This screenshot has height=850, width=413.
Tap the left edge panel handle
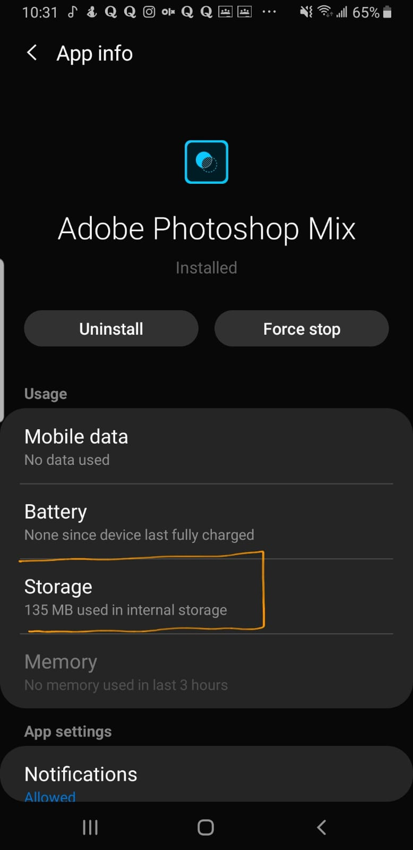tap(2, 340)
